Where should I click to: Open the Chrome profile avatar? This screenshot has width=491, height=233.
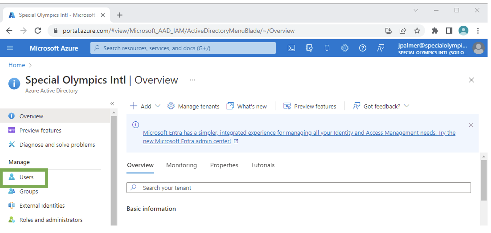click(x=464, y=31)
